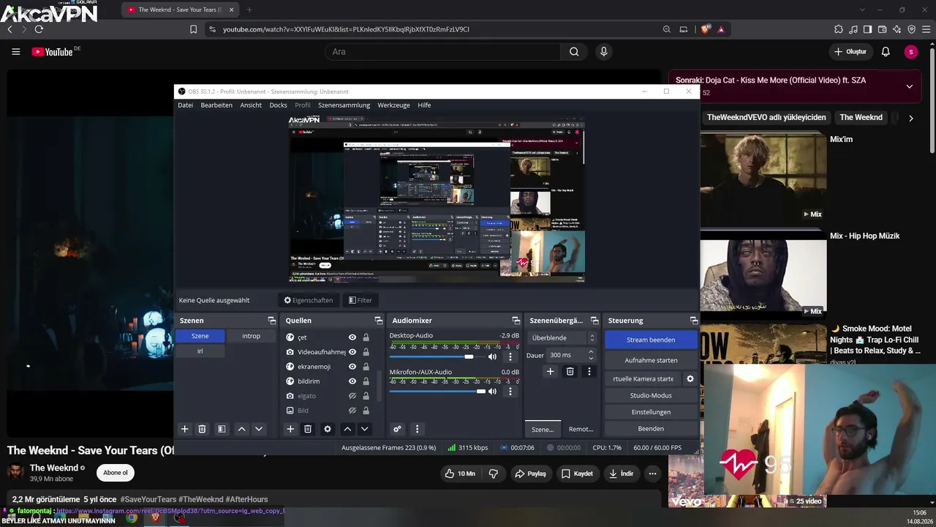The image size is (936, 527).
Task: Open YouTube account avatar menu
Action: [910, 52]
